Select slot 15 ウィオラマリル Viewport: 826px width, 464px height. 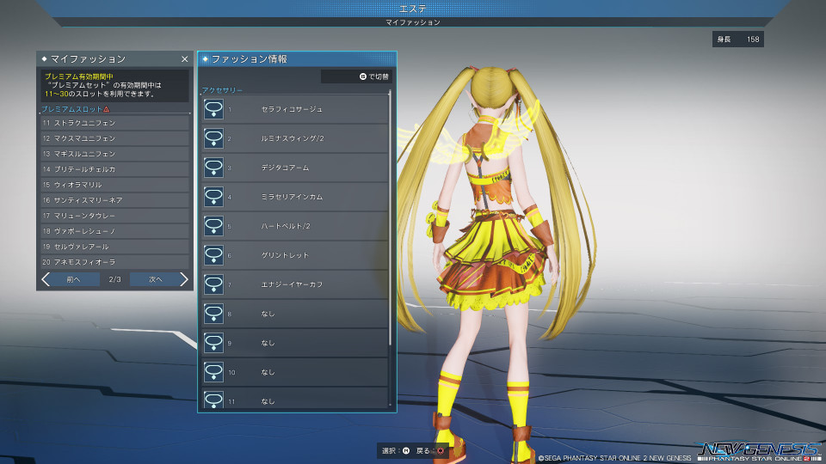pos(114,185)
